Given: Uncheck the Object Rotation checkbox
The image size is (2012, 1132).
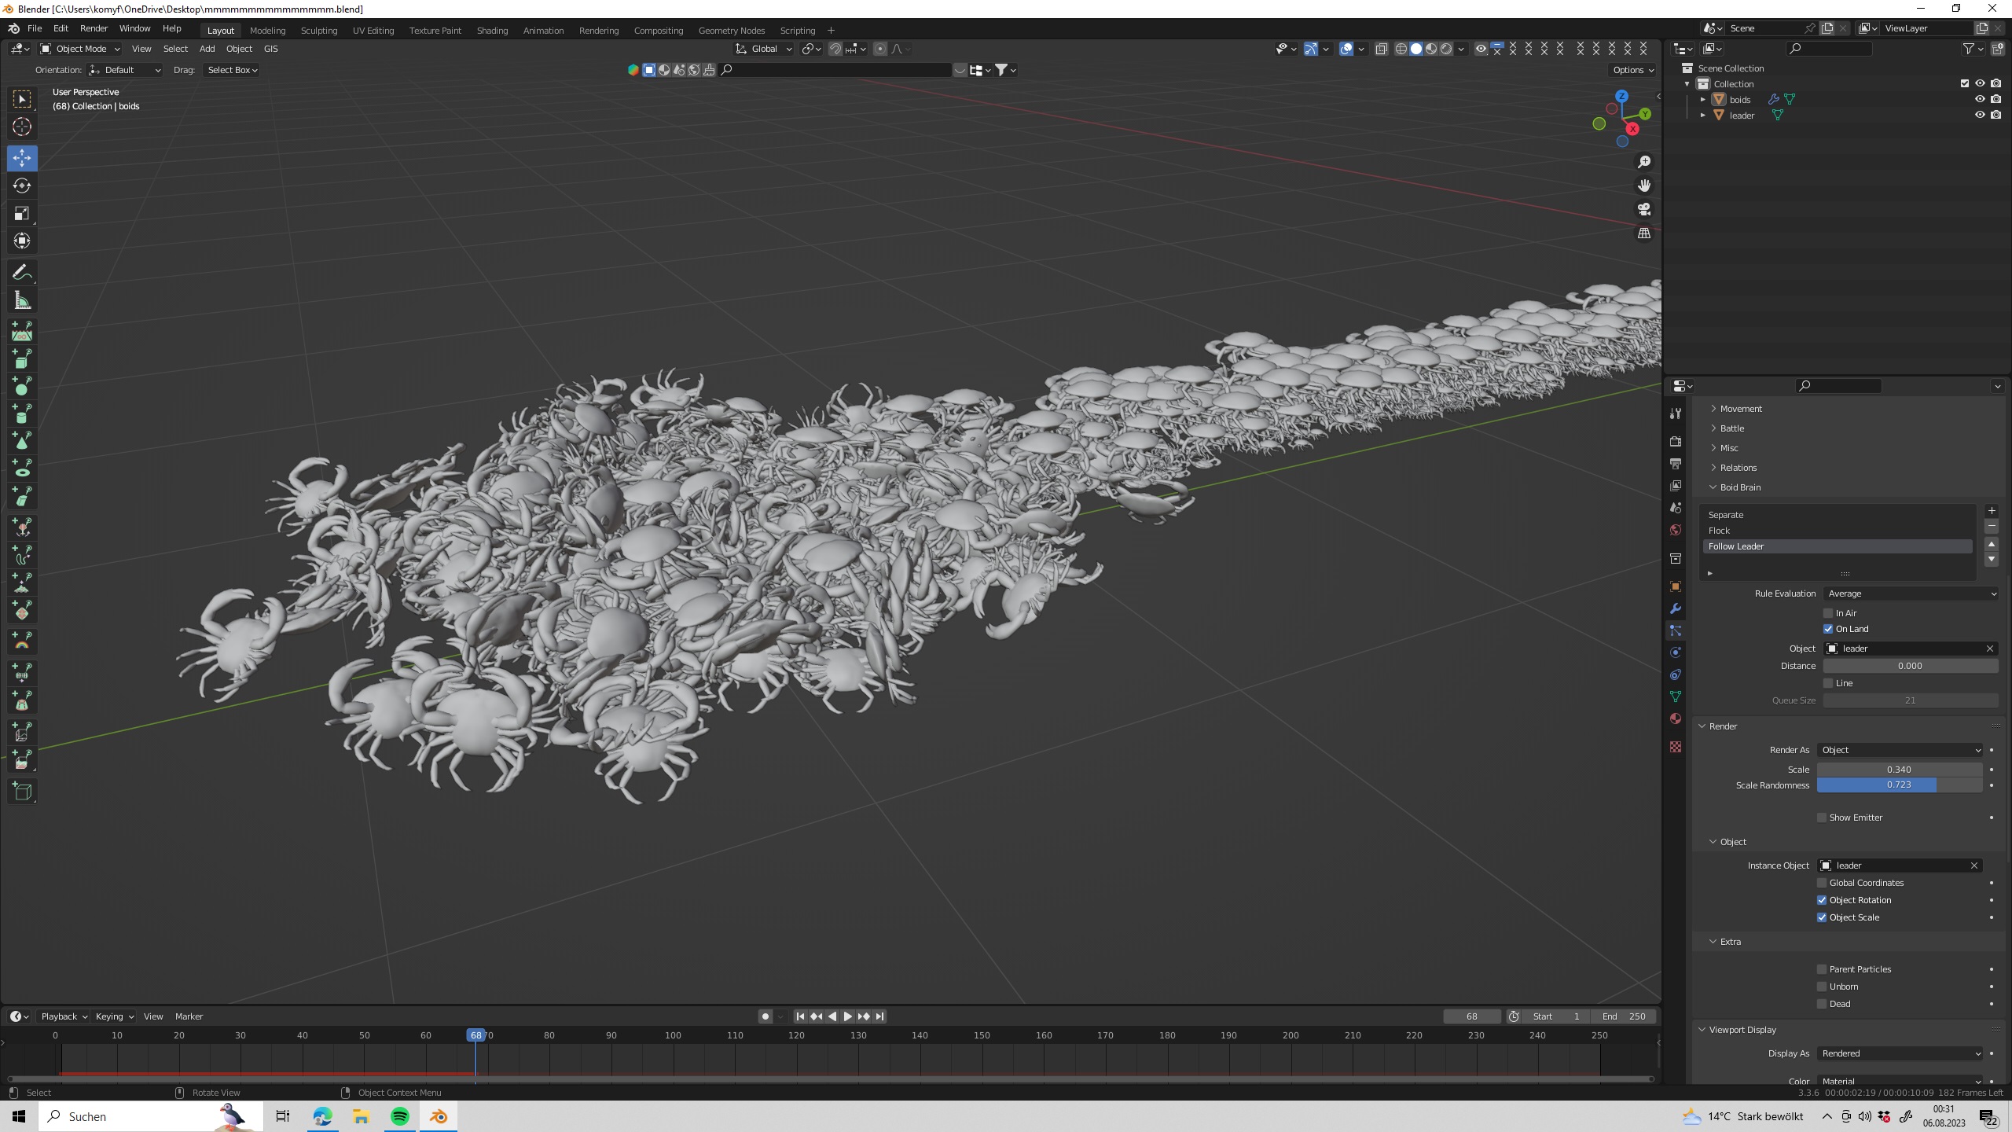Looking at the screenshot, I should click(1822, 900).
